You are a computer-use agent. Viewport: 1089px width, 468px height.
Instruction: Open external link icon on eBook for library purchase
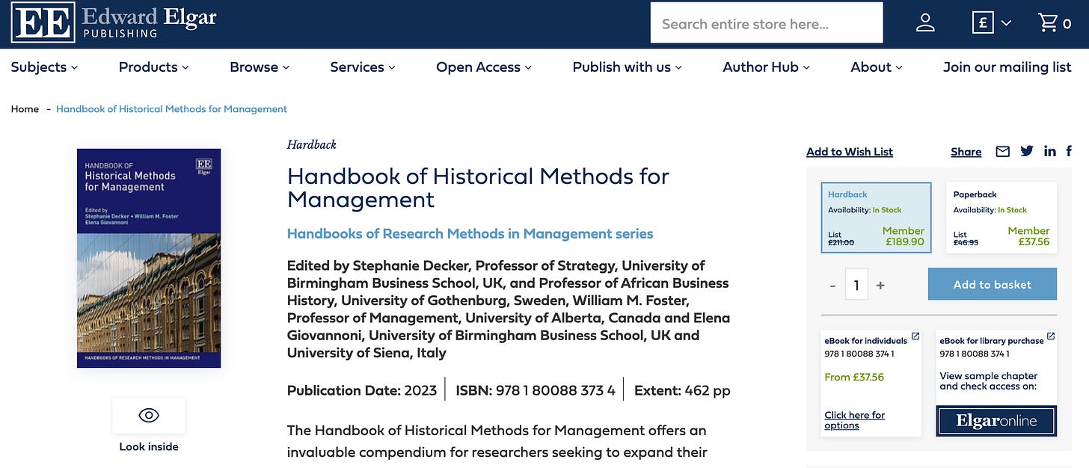pos(1050,336)
